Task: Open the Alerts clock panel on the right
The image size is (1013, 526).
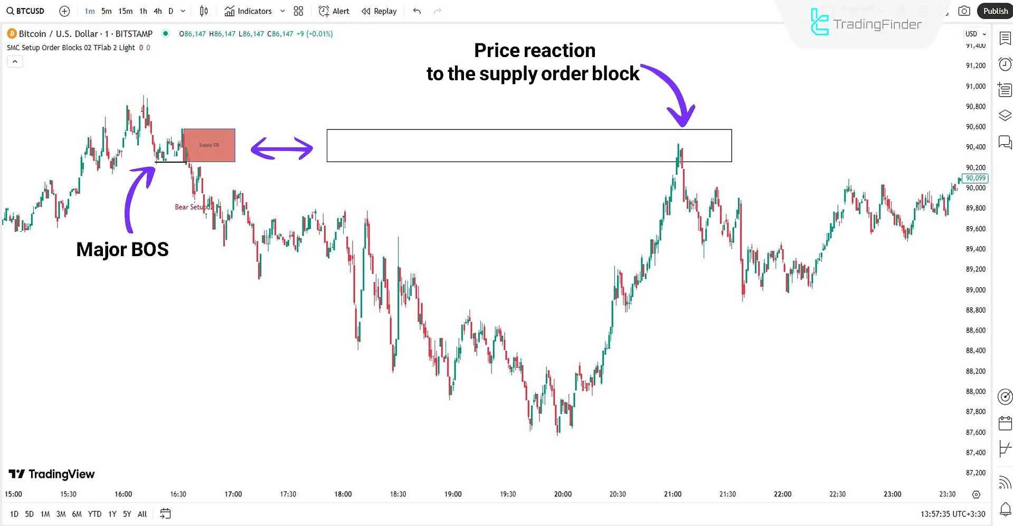Action: tap(1005, 64)
